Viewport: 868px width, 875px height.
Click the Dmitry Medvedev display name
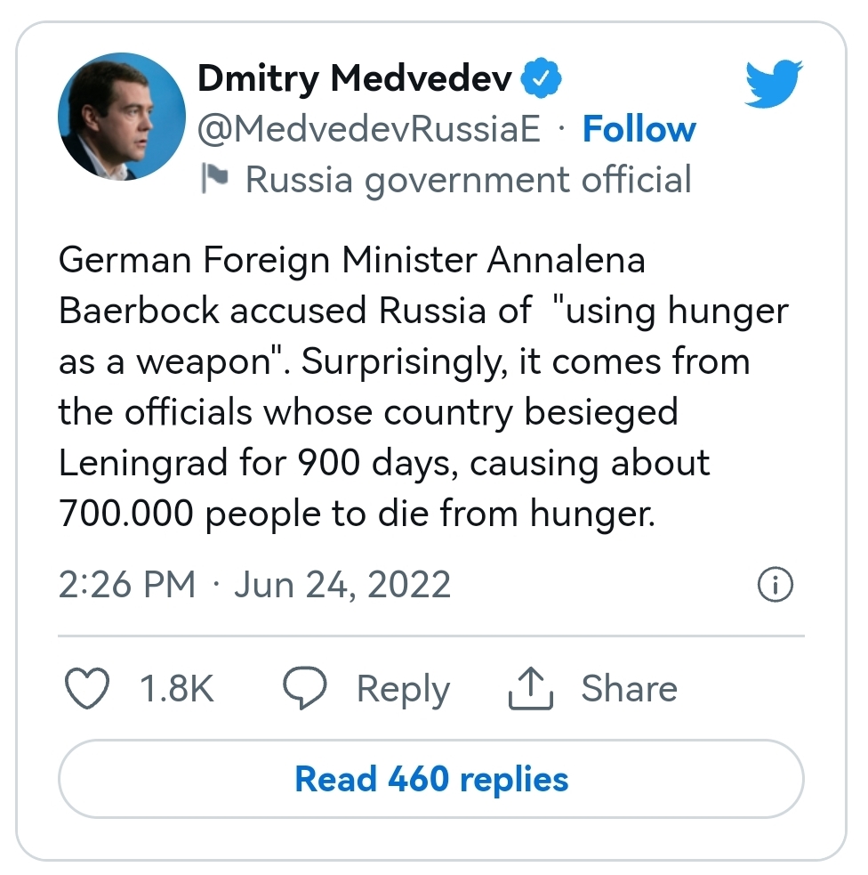(x=354, y=80)
